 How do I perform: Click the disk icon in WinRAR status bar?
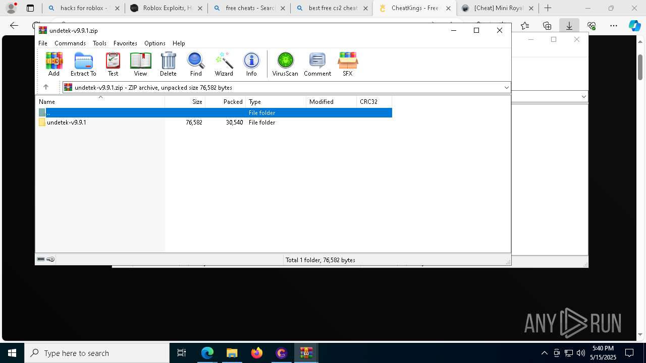coord(41,259)
